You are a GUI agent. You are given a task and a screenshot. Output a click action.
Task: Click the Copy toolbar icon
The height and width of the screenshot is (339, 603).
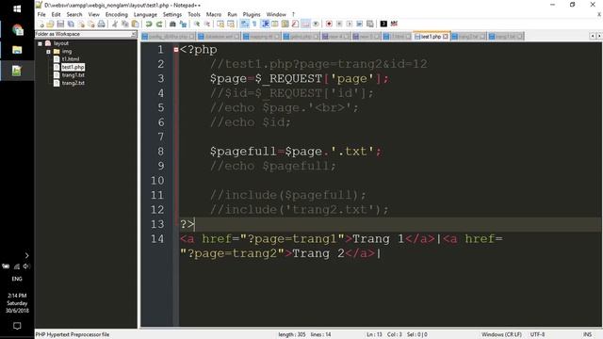[125, 24]
